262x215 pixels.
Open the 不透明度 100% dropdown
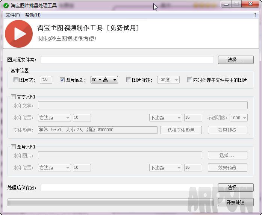click(239, 118)
